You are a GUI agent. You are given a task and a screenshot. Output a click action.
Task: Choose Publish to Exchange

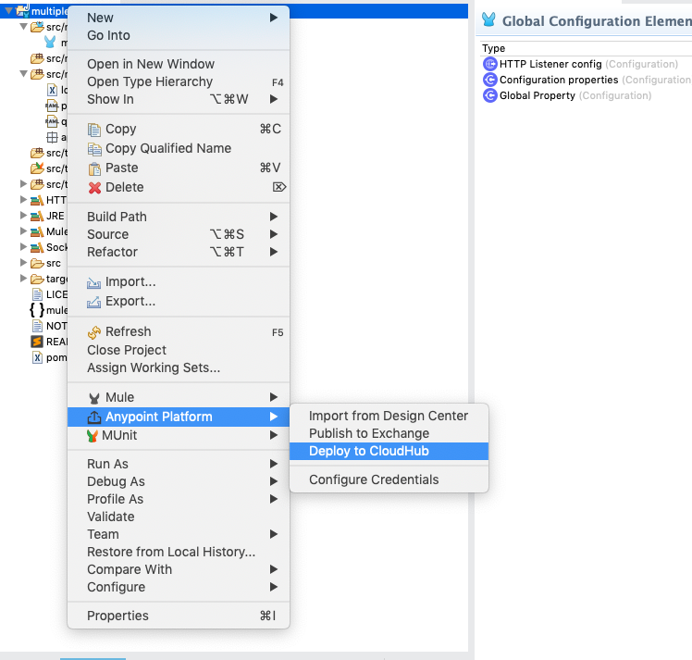pos(369,433)
